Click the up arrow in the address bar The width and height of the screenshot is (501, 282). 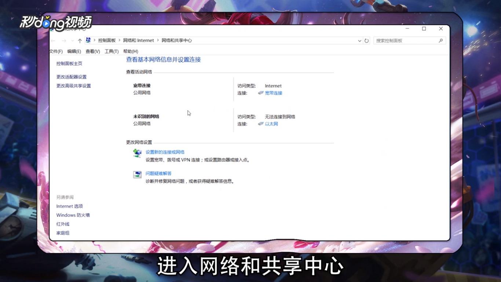tap(80, 40)
